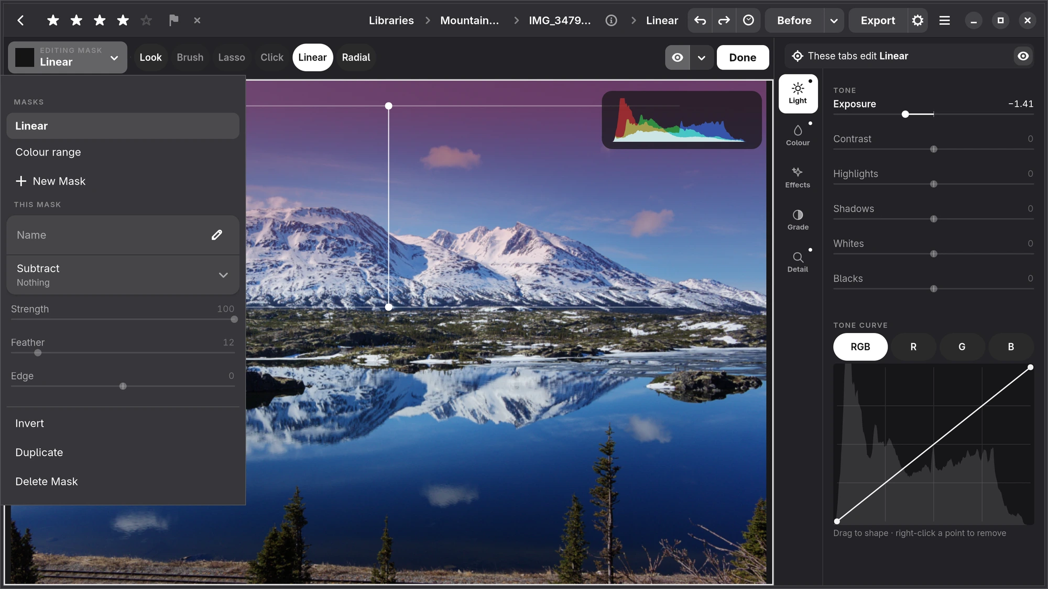Click the top handle of the linear gradient
This screenshot has height=589, width=1048.
(388, 106)
